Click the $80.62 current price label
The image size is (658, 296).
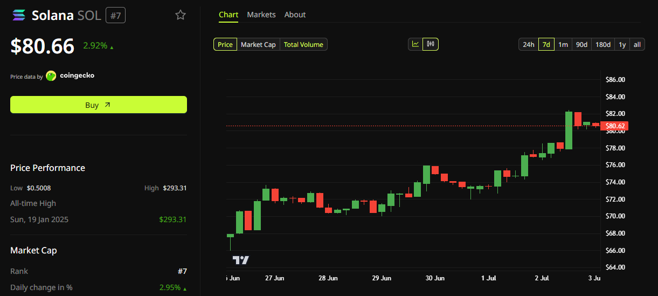point(615,126)
